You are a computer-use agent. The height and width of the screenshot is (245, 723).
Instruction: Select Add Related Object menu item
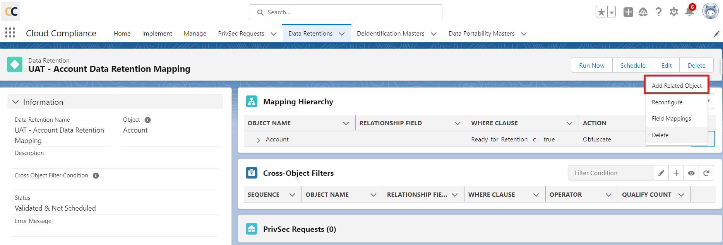[677, 86]
